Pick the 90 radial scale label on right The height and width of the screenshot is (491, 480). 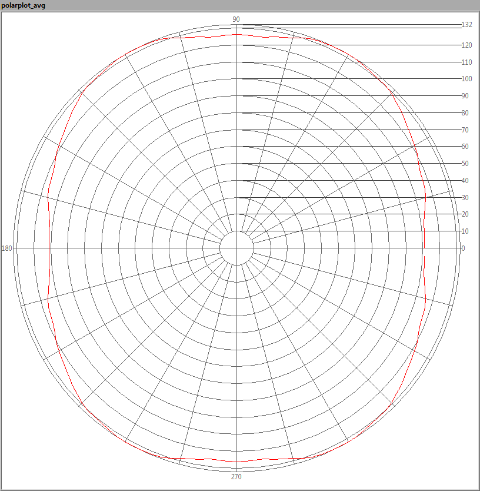click(465, 96)
